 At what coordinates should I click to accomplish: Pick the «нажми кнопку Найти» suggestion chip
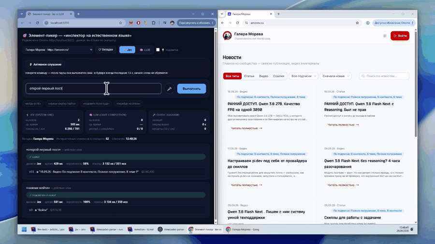[61, 104]
